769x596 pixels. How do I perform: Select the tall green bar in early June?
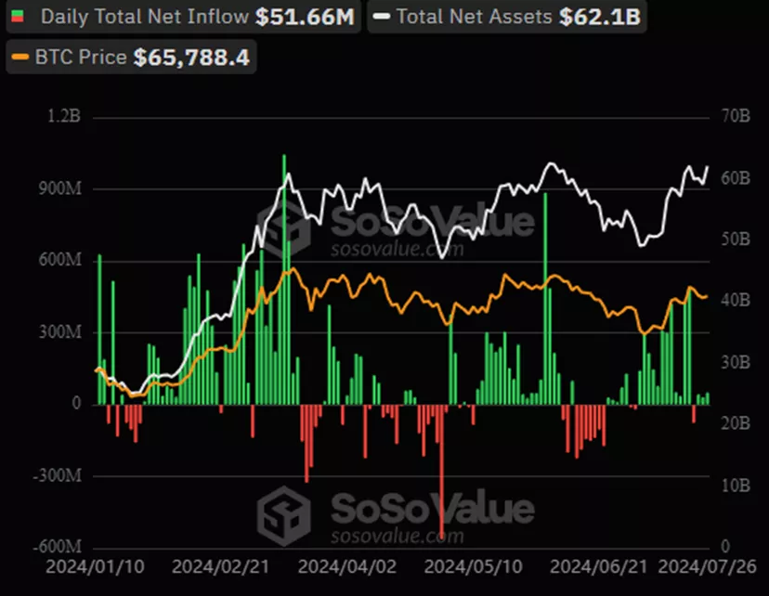tap(545, 297)
